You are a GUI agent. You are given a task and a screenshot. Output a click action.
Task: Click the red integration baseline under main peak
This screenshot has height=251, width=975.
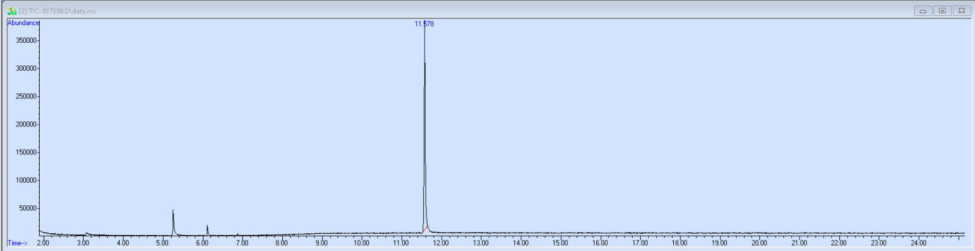[425, 229]
